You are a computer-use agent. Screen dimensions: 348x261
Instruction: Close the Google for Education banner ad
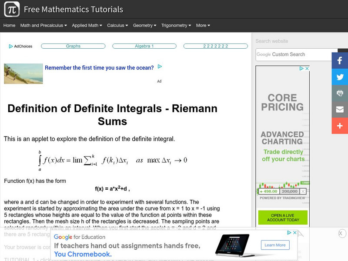295,232
